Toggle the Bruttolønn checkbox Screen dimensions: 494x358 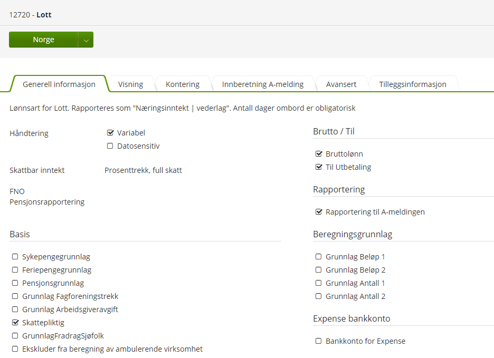point(319,154)
